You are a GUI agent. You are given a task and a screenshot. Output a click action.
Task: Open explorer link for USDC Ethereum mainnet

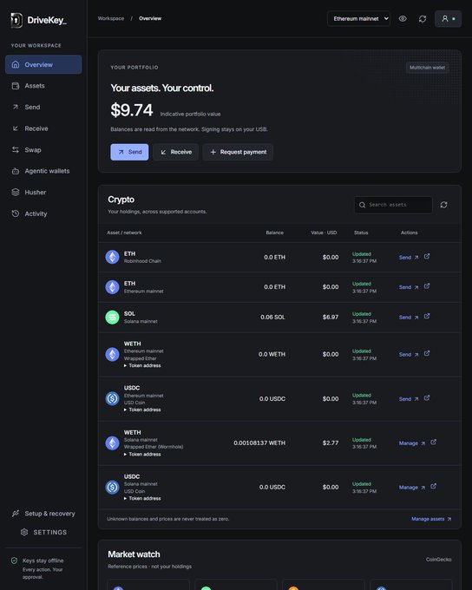[x=427, y=397]
